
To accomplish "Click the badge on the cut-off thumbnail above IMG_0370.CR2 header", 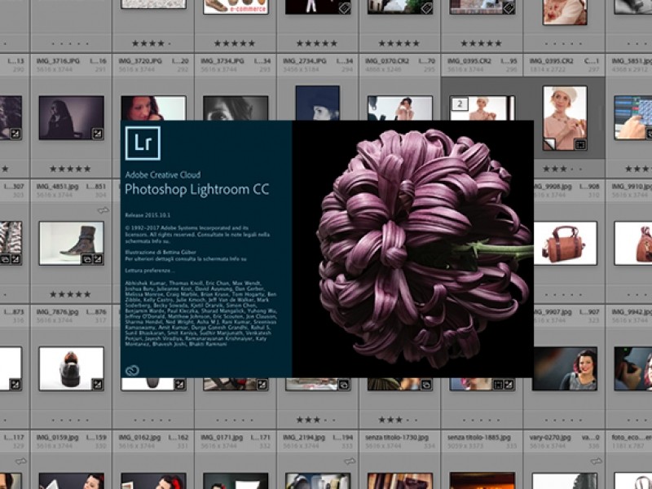I will coord(426,8).
